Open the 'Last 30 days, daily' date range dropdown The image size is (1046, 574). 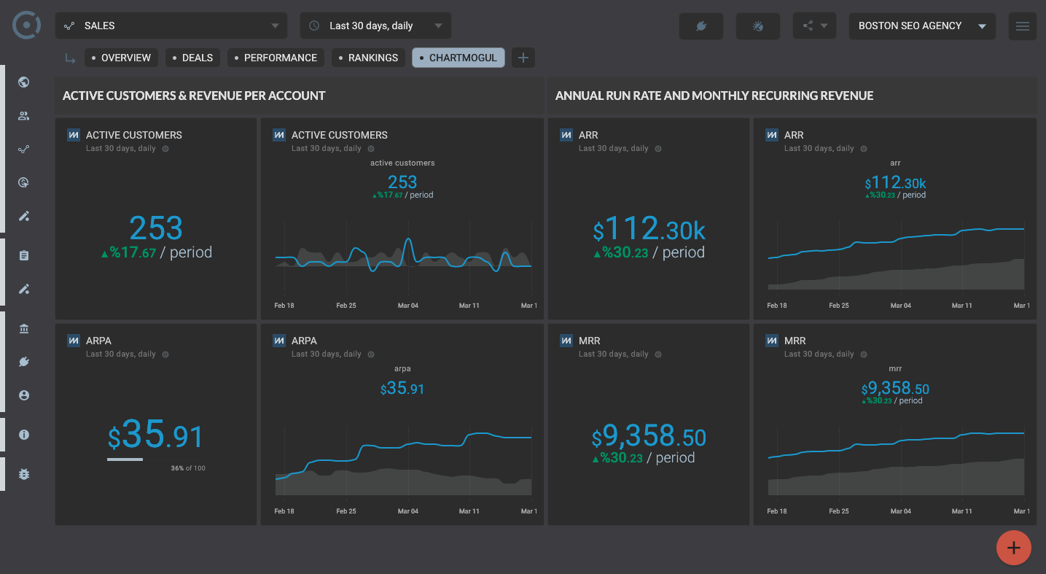point(375,26)
